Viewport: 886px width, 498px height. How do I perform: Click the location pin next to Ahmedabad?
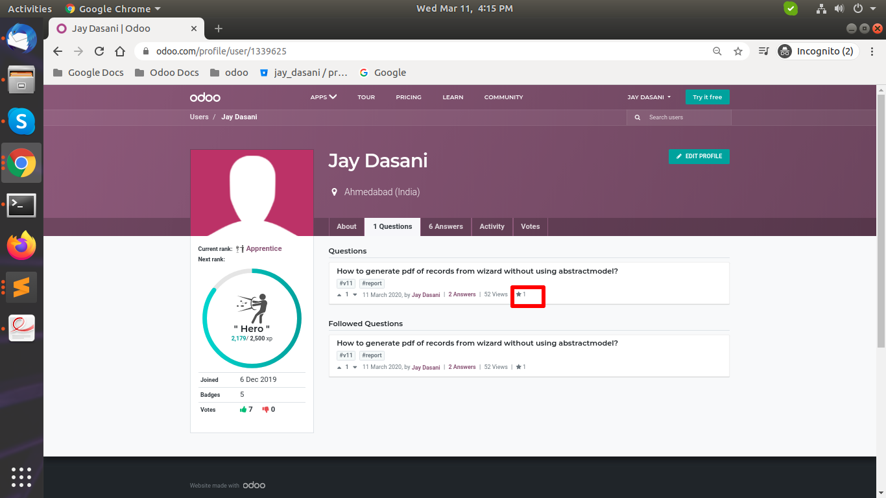click(x=334, y=192)
